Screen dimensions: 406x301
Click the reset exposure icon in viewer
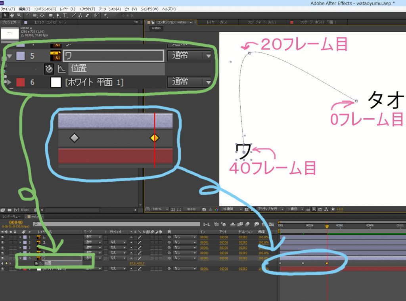(x=333, y=209)
